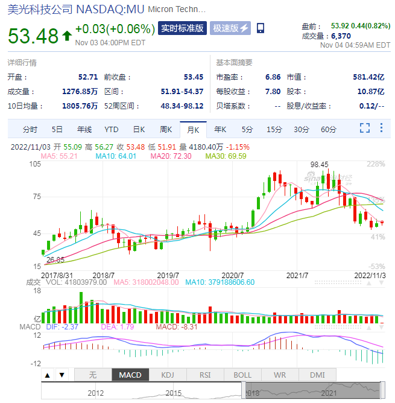Click the 每股收益 value 7.80

tap(273, 92)
